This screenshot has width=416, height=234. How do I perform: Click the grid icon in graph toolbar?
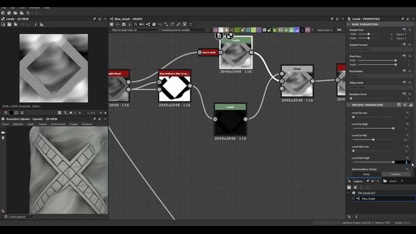(154, 25)
